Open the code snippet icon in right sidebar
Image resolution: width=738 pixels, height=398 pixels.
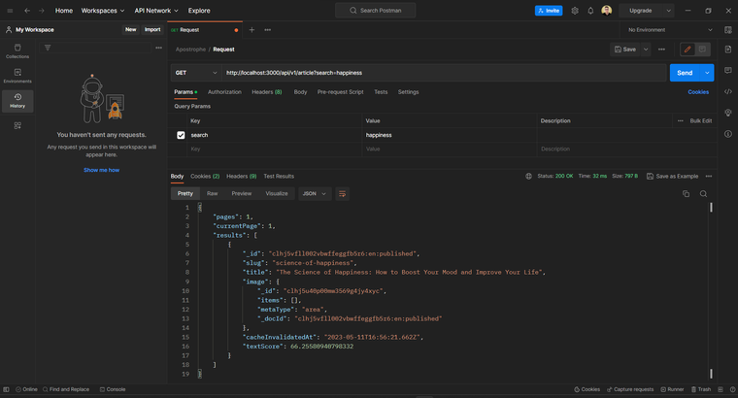click(x=728, y=92)
